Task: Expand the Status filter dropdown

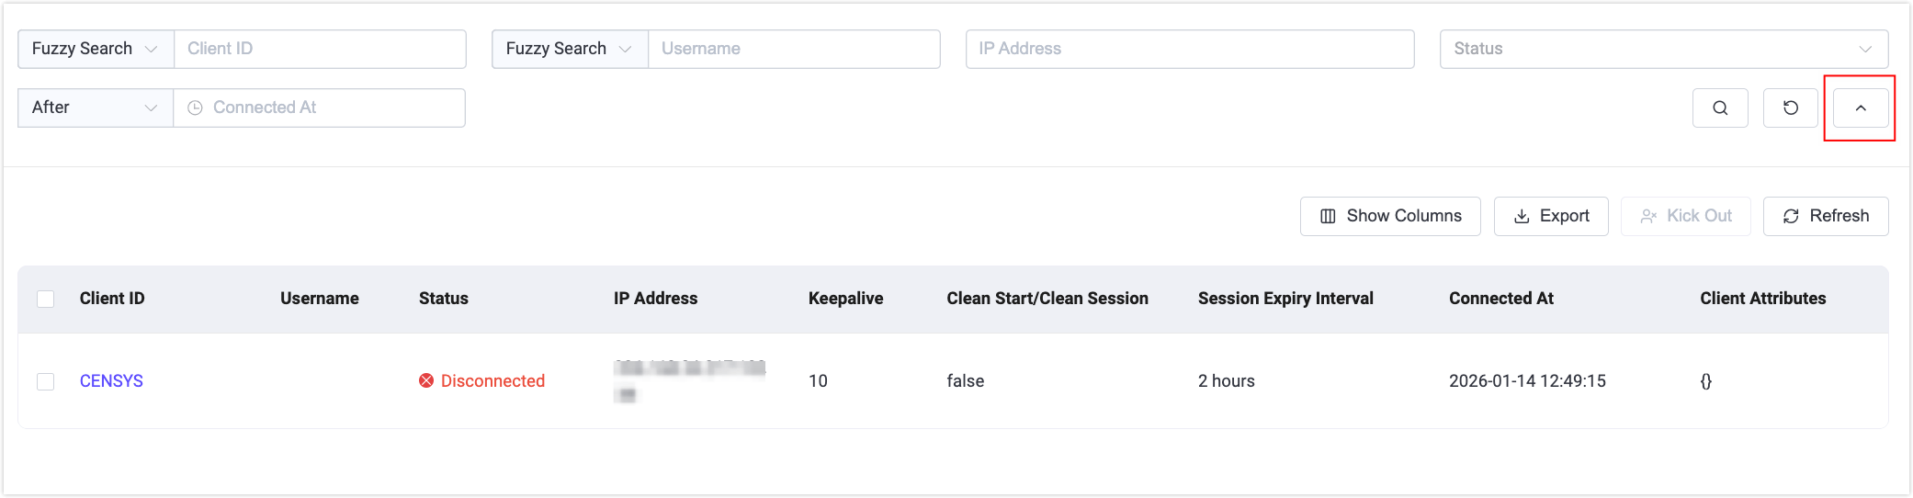Action: pos(1663,49)
